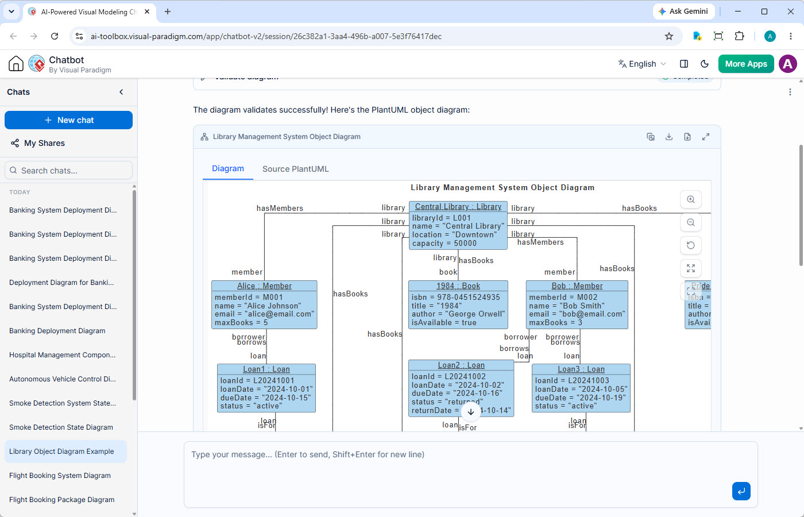The width and height of the screenshot is (804, 517).
Task: Open the Chrome extensions puzzle icon
Action: coord(740,36)
